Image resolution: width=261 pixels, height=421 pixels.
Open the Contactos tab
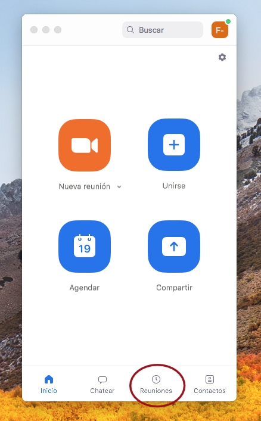(210, 385)
